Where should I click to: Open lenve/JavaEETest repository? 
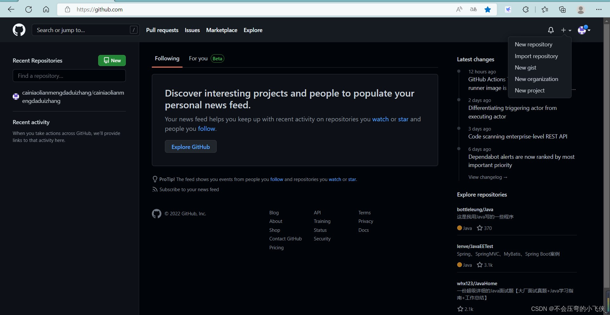(x=475, y=246)
